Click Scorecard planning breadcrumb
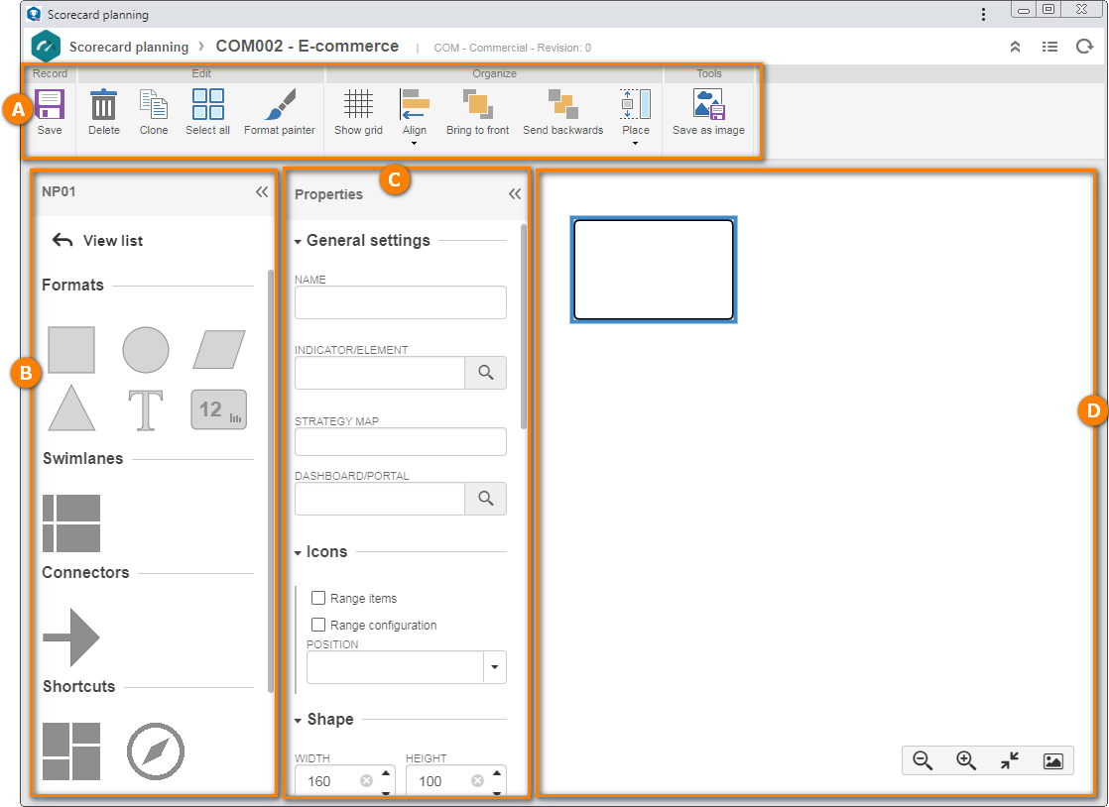1109x807 pixels. (129, 47)
